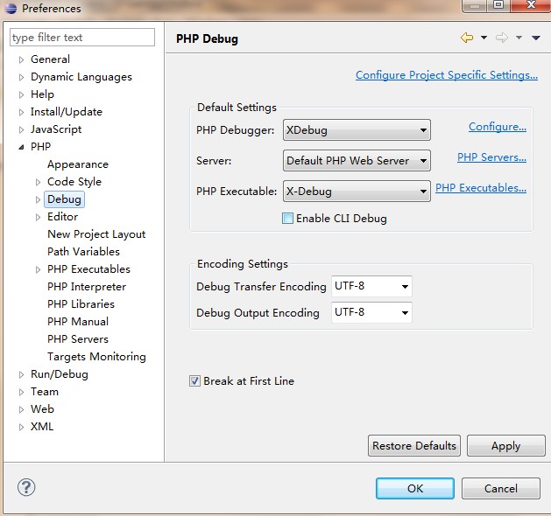Select New Project Layout item

point(96,234)
